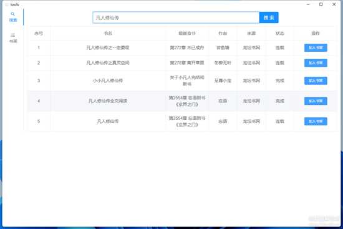Screen dimensions: 343x229
Task: Add book number 1 to the bookshelf
Action: [316, 47]
